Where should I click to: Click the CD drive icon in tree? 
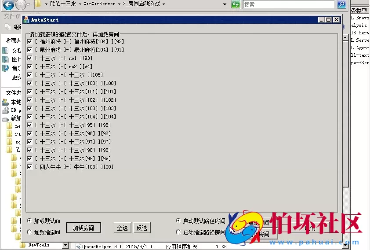point(5,110)
